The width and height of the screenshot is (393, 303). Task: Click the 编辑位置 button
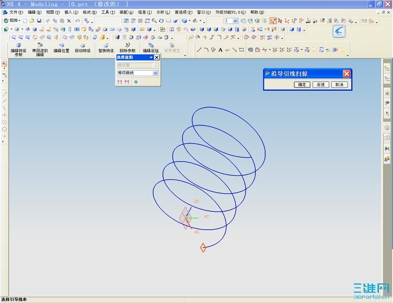[x=61, y=48]
